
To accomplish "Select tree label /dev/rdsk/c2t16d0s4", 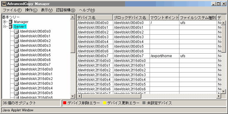I will tap(36, 88).
